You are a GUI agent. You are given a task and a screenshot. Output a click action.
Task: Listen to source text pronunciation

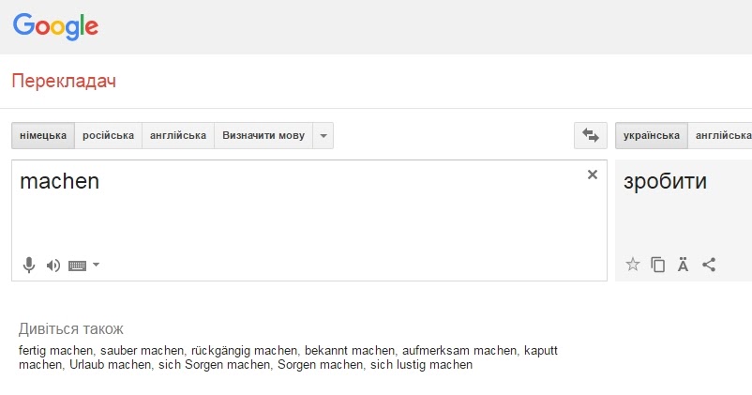53,266
